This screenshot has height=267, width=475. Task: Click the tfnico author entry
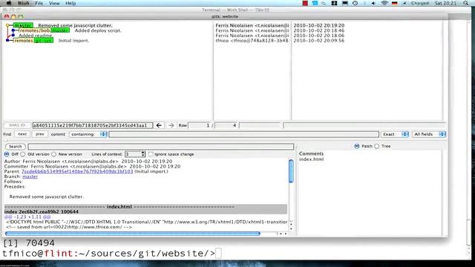point(252,41)
